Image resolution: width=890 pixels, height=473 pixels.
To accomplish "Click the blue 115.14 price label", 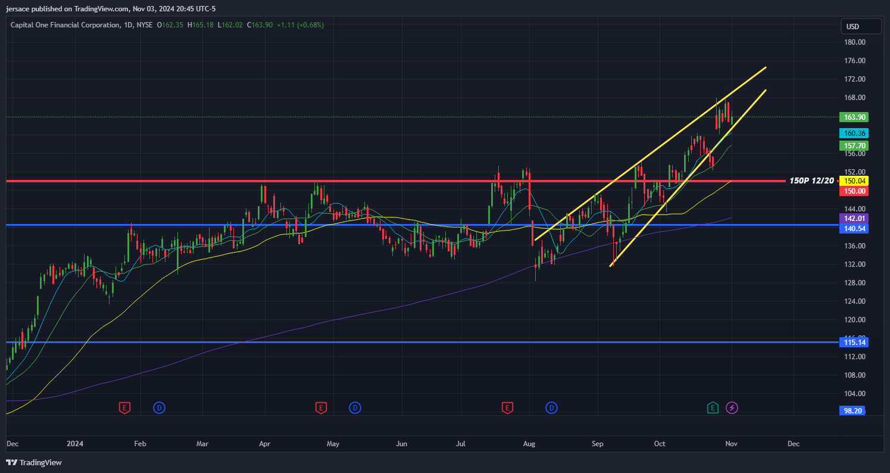I will tap(854, 342).
